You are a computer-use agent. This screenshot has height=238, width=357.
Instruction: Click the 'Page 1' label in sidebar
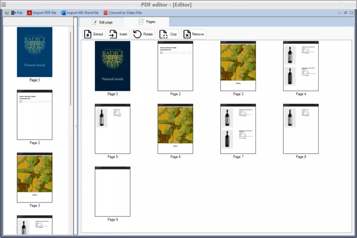[35, 80]
